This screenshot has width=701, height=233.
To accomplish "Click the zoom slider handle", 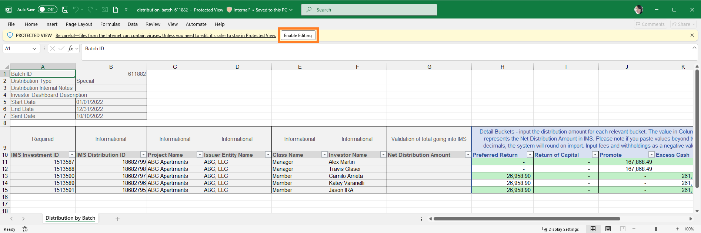I will point(656,229).
